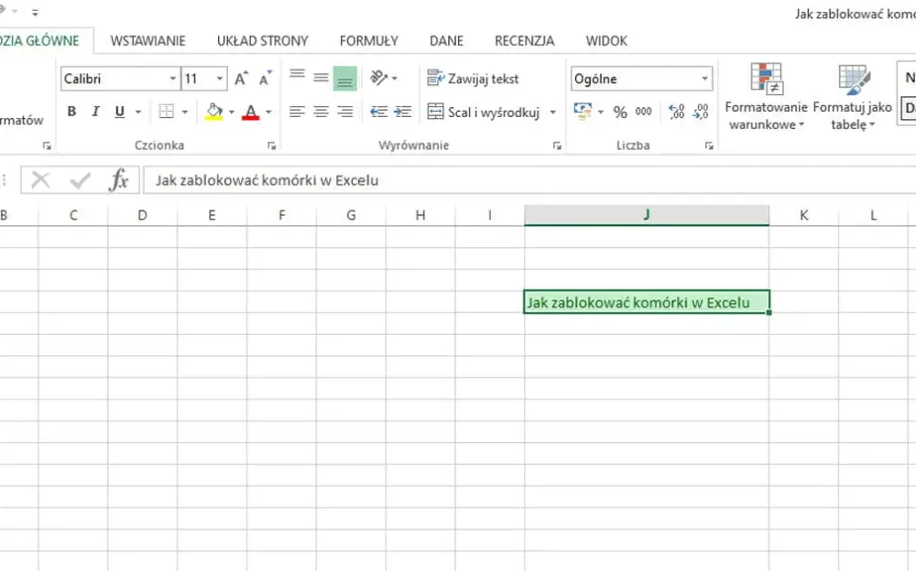The width and height of the screenshot is (916, 571).
Task: Toggle italic formatting
Action: coord(96,112)
